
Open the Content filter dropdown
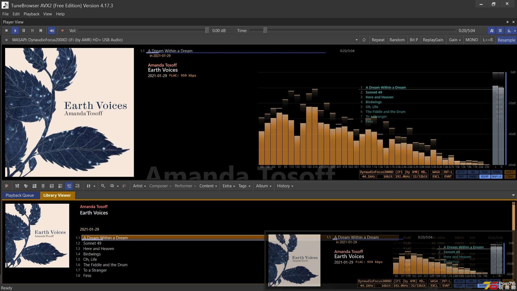tap(208, 186)
